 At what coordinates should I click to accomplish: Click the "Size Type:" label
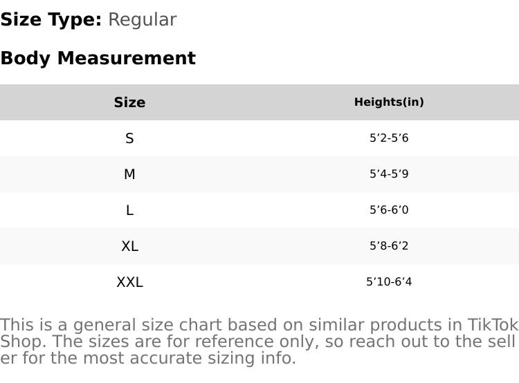coord(51,20)
